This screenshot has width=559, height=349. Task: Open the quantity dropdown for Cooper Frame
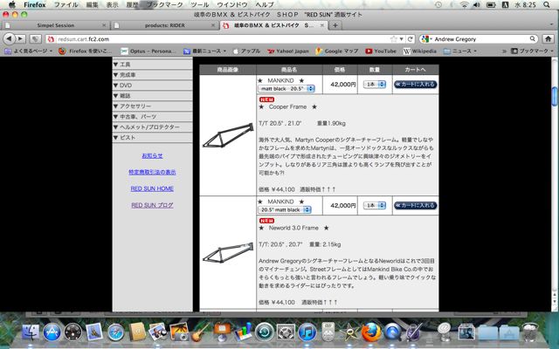pos(375,85)
